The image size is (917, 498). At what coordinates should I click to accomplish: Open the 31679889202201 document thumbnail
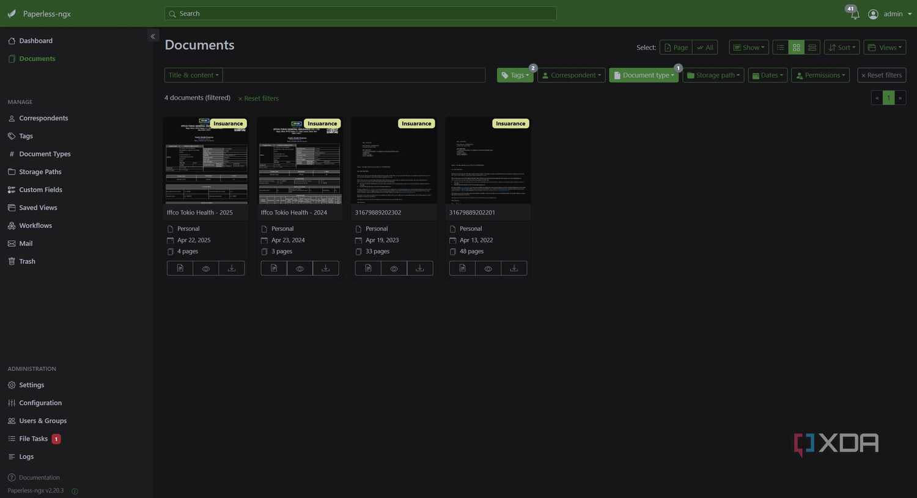[x=488, y=161]
